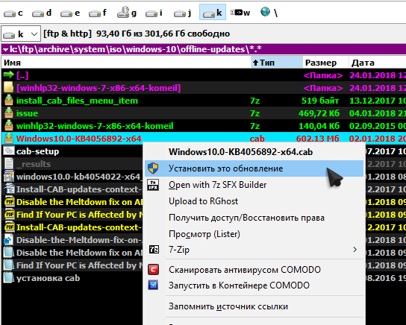Choose Open with 7z SFX Builder
This screenshot has width=406, height=325.
pyautogui.click(x=254, y=185)
